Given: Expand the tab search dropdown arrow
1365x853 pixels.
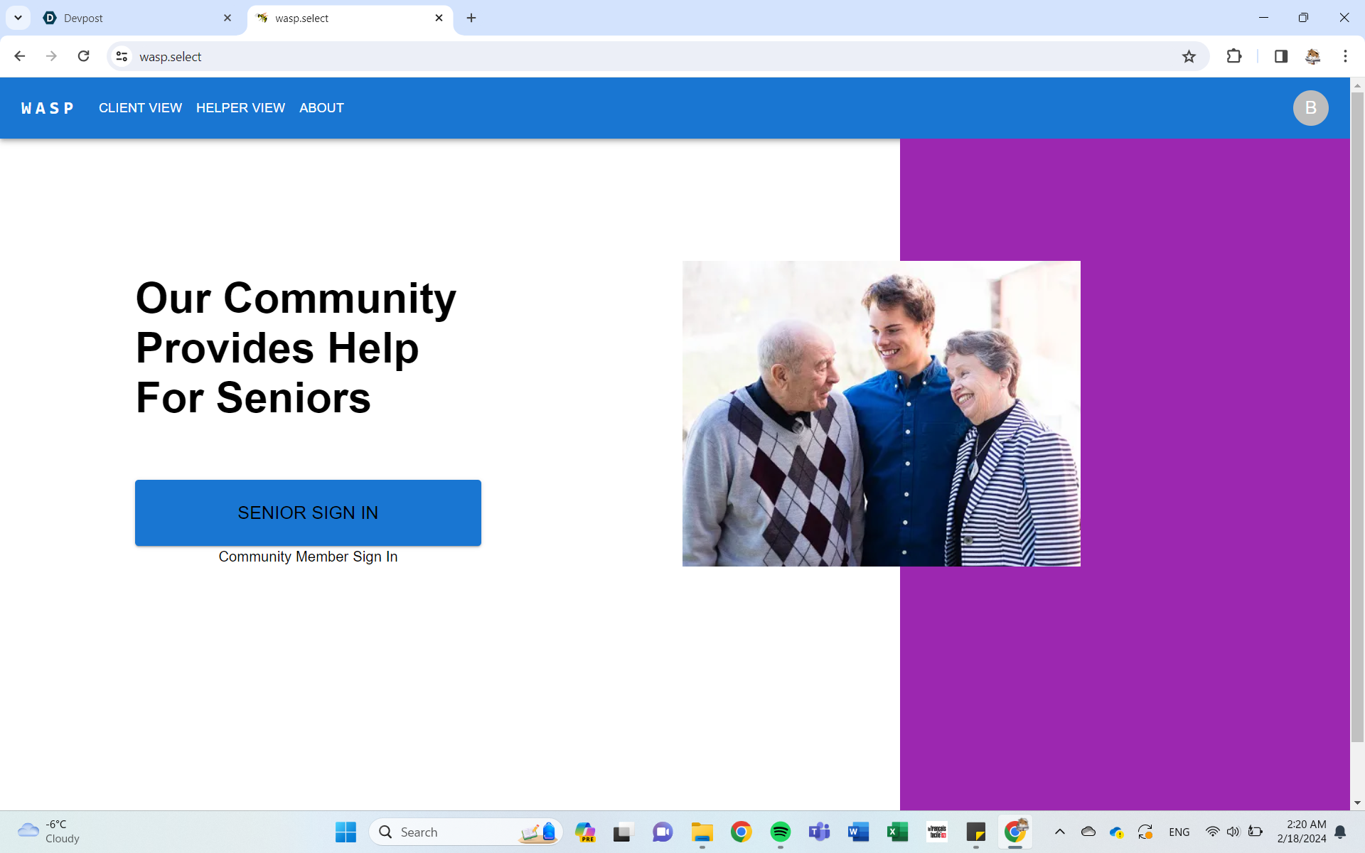Looking at the screenshot, I should click(x=18, y=18).
